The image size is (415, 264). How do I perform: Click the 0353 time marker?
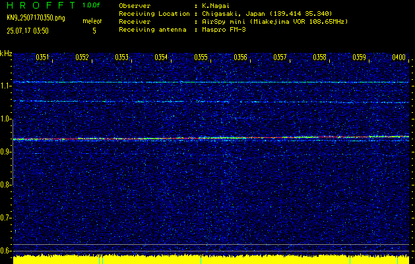pyautogui.click(x=122, y=57)
